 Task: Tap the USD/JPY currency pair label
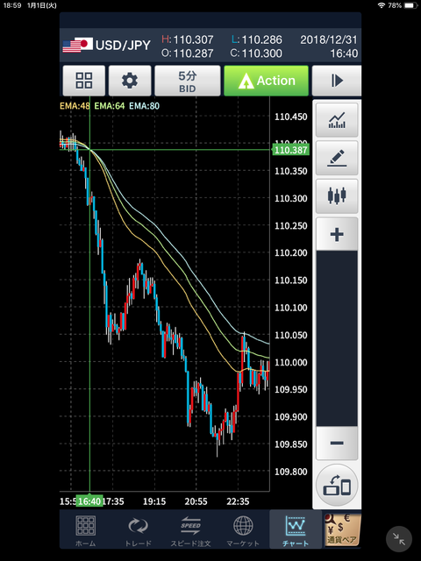pos(123,46)
